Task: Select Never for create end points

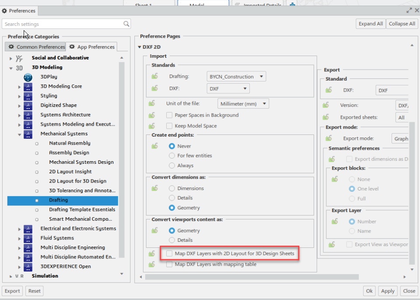Action: [x=171, y=146]
